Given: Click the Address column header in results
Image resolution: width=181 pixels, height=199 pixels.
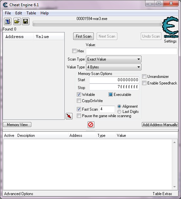Looking at the screenshot, I should coord(18,37).
